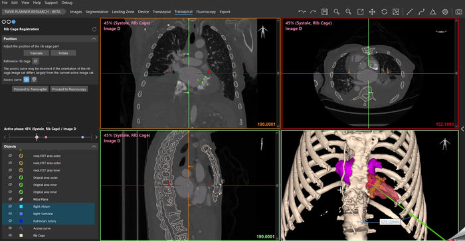Click the blue third step indicator dot
Image resolution: width=465 pixels, height=241 pixels.
14,22
